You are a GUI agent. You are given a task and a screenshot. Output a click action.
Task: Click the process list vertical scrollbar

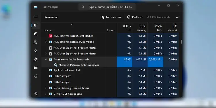[x=181, y=42]
